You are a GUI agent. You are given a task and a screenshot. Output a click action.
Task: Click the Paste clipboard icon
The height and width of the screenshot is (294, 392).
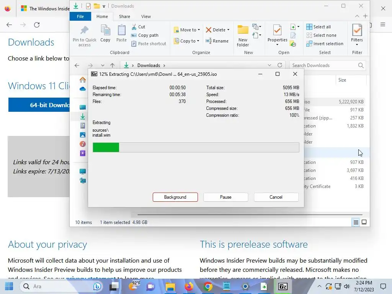pyautogui.click(x=121, y=30)
